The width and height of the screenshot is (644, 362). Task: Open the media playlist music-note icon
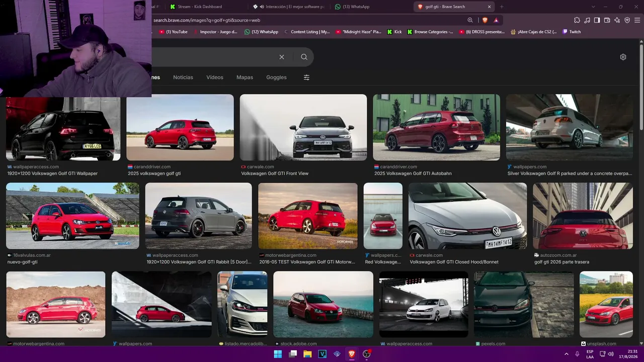point(587,20)
